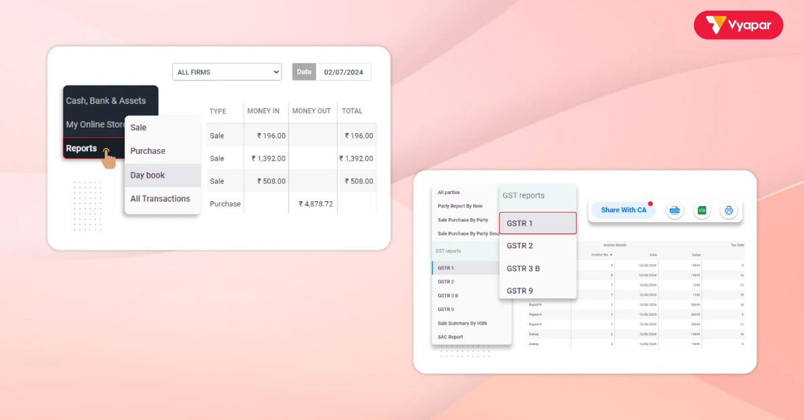Image resolution: width=804 pixels, height=420 pixels.
Task: Click the green xls export icon
Action: click(x=702, y=210)
